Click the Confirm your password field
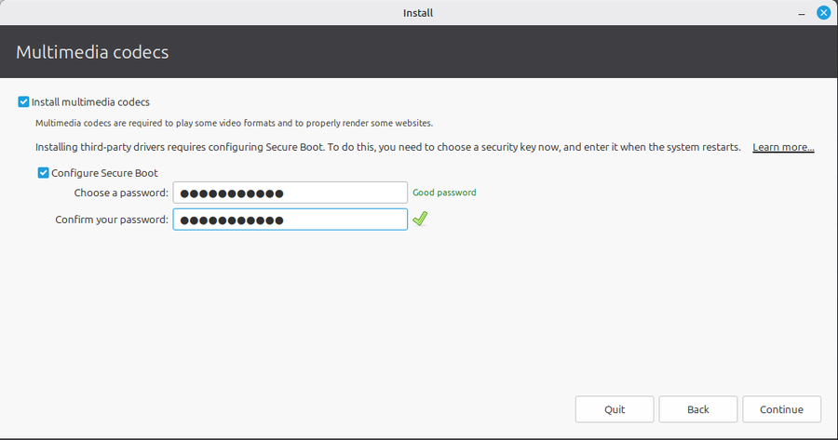The height and width of the screenshot is (440, 838). coord(291,220)
